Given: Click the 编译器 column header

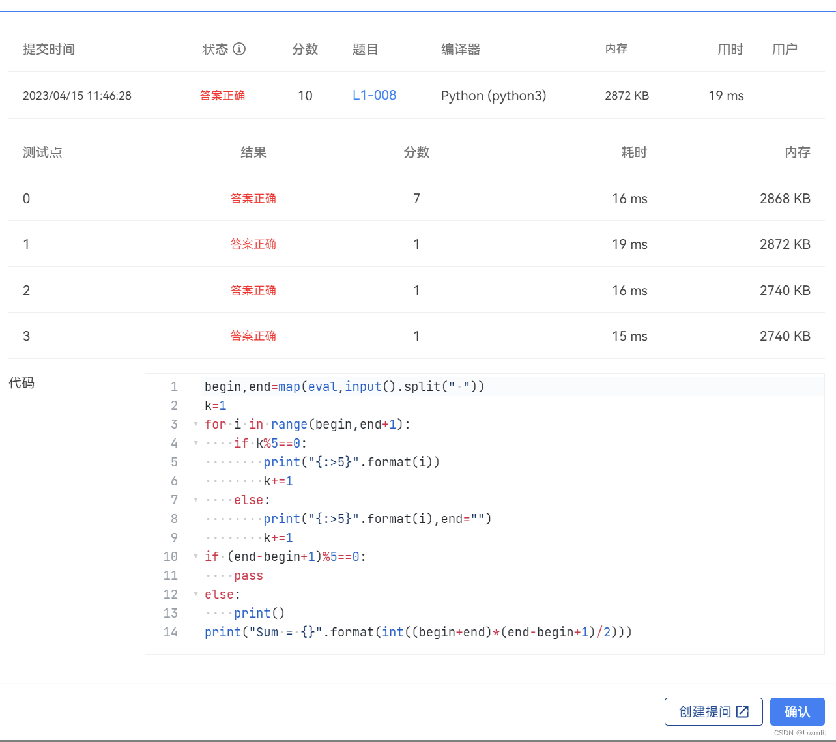Looking at the screenshot, I should [460, 49].
